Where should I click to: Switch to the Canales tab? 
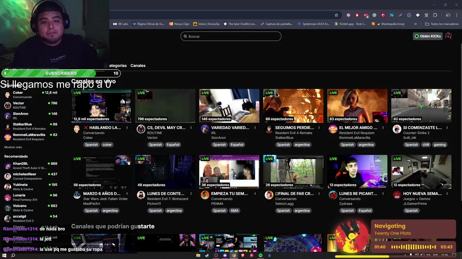(138, 65)
